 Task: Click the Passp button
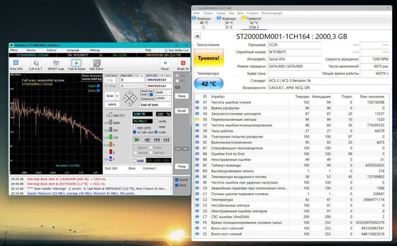click(181, 166)
